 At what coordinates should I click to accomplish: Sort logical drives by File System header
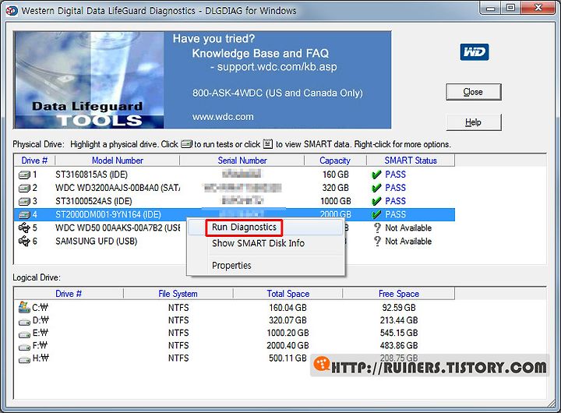coord(178,294)
